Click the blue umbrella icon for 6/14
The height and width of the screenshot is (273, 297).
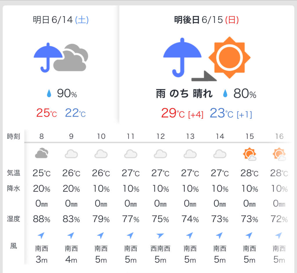[x=48, y=58]
